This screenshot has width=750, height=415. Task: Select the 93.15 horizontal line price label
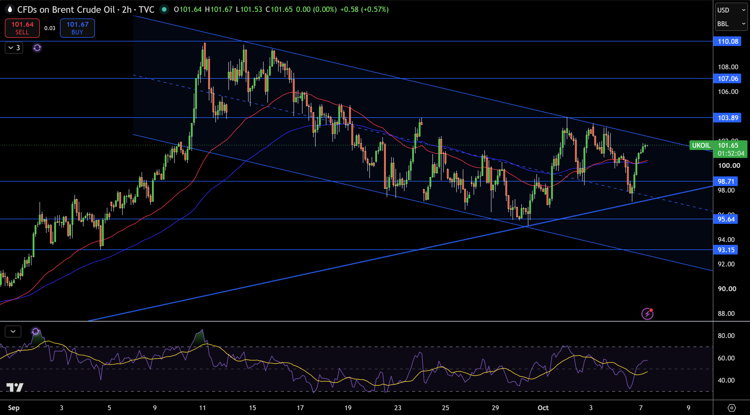tap(726, 249)
